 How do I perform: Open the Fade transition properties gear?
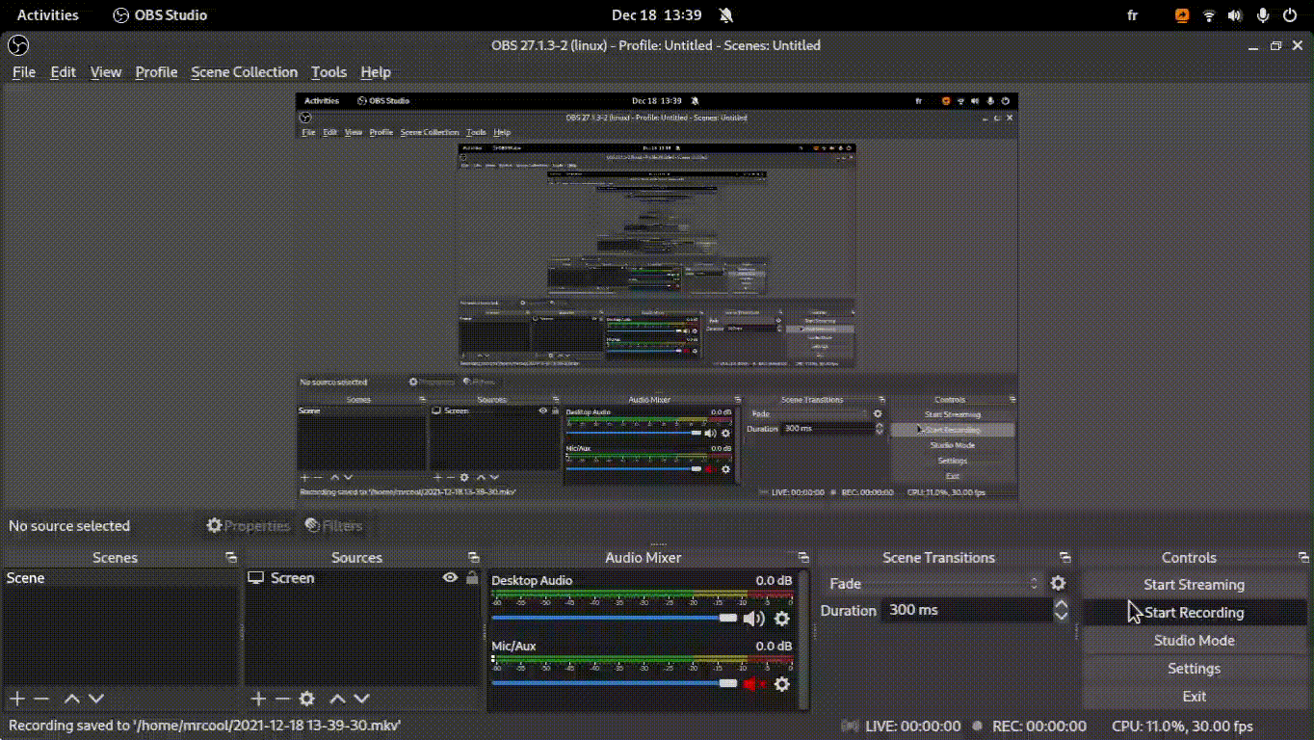(x=1058, y=583)
